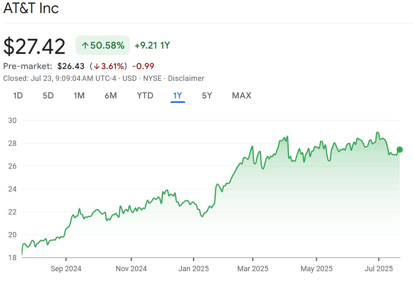Click the Jan 2025 axis label
The image size is (414, 281).
click(x=193, y=269)
